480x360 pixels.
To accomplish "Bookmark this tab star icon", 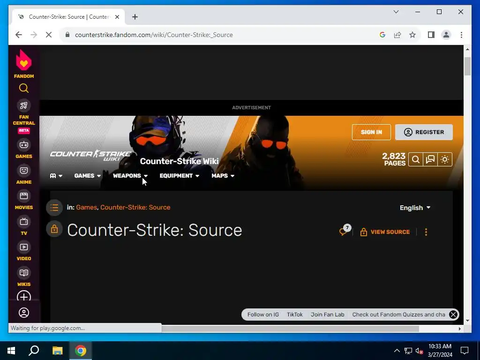I will (x=412, y=35).
